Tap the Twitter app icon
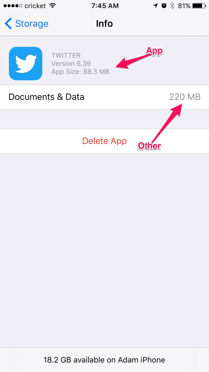Image resolution: width=209 pixels, height=372 pixels. [x=26, y=64]
